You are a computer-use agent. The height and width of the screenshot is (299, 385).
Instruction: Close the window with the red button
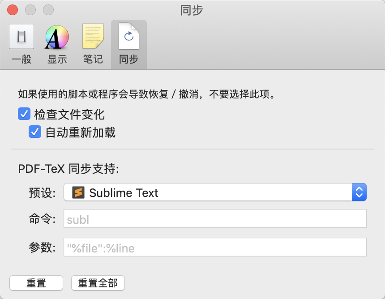click(13, 10)
